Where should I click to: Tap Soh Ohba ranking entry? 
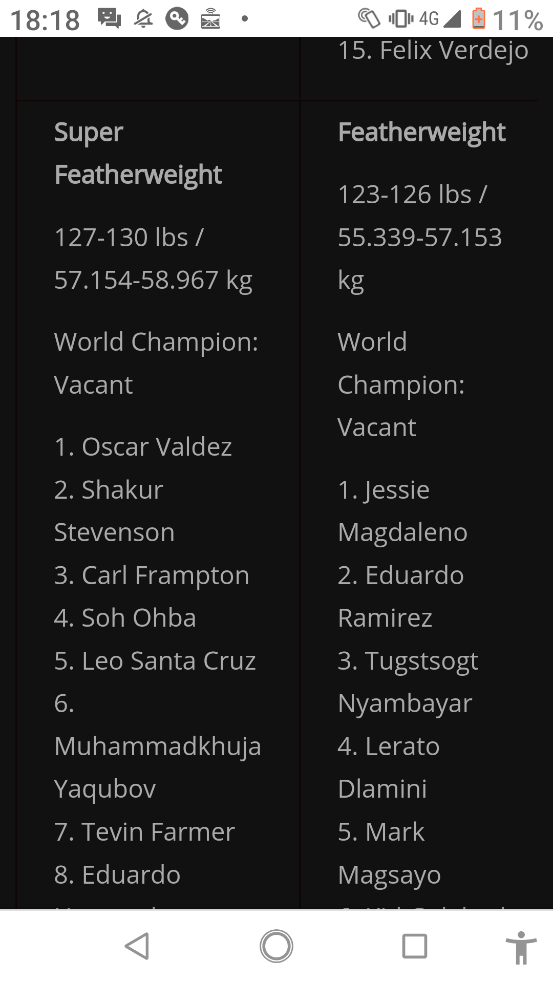click(x=125, y=618)
